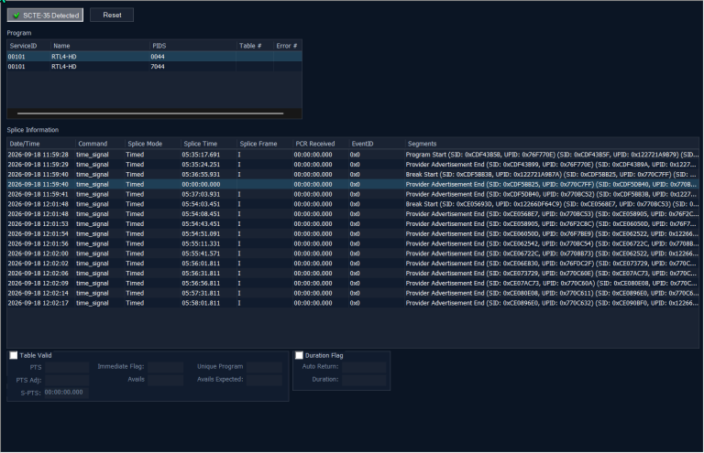Toggle the Duration Flag checkbox
The width and height of the screenshot is (704, 453).
[x=299, y=355]
